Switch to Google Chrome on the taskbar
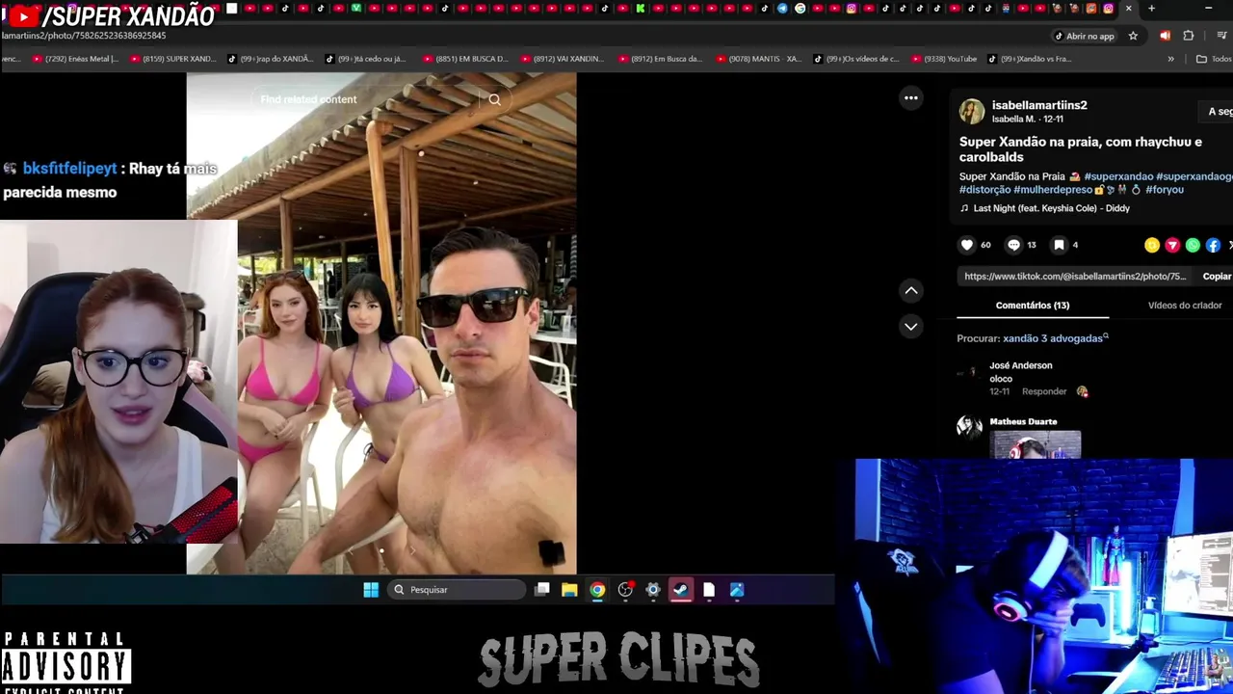Image resolution: width=1233 pixels, height=694 pixels. click(597, 590)
